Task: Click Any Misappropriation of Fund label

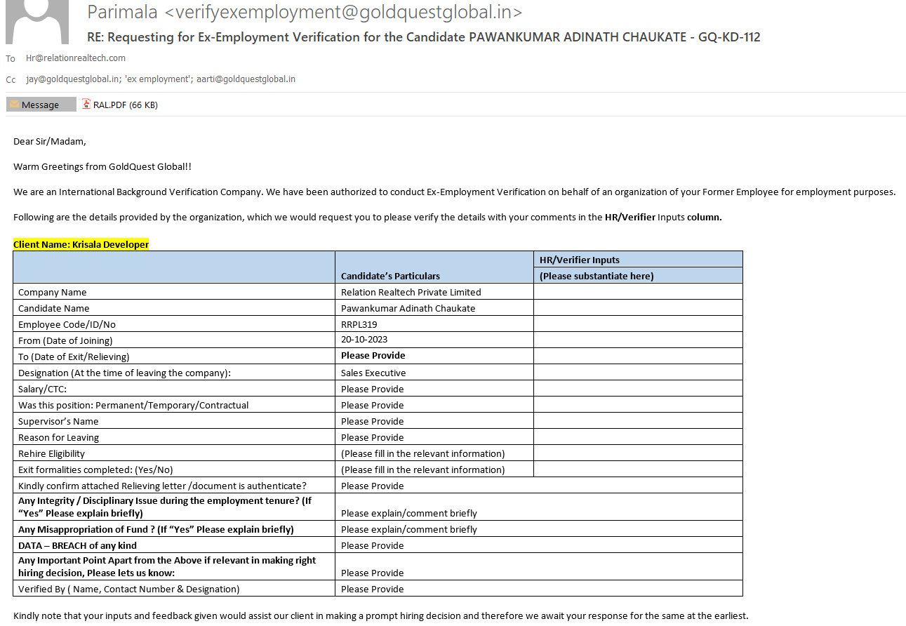Action: click(x=156, y=529)
